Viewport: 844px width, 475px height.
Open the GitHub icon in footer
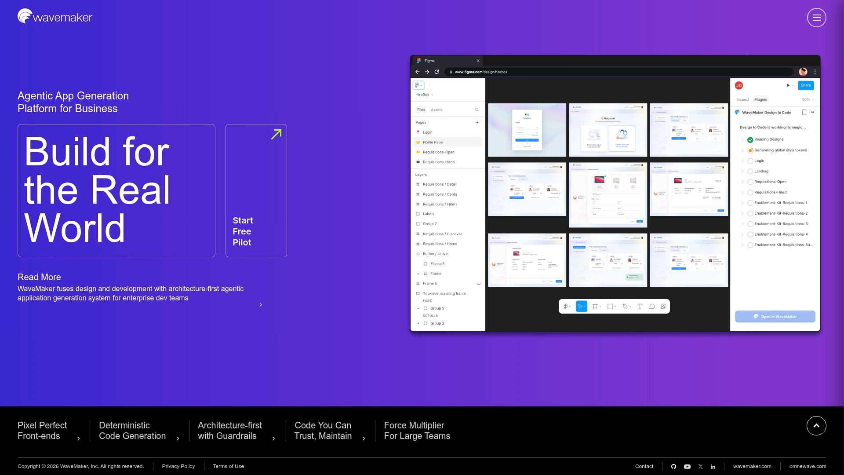point(673,467)
